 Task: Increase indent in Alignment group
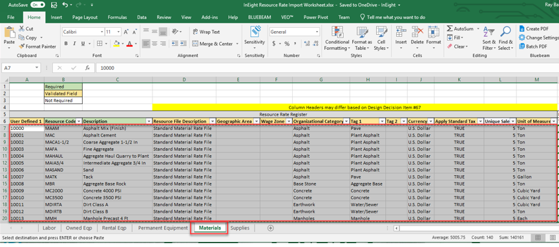pyautogui.click(x=184, y=43)
